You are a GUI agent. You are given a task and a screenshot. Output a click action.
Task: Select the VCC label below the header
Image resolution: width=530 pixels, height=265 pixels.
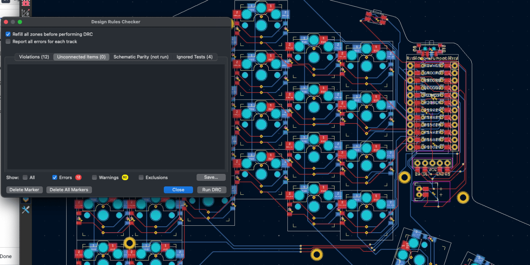click(x=432, y=170)
